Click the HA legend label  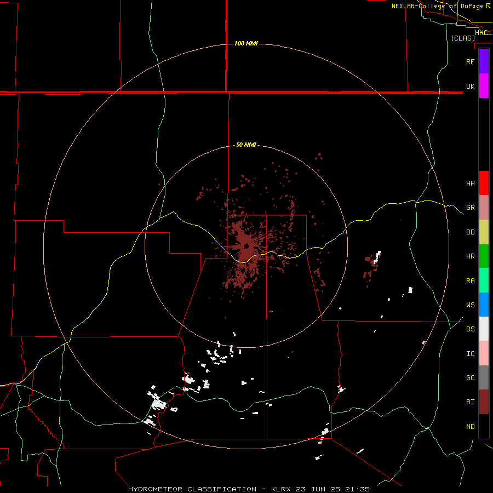470,184
